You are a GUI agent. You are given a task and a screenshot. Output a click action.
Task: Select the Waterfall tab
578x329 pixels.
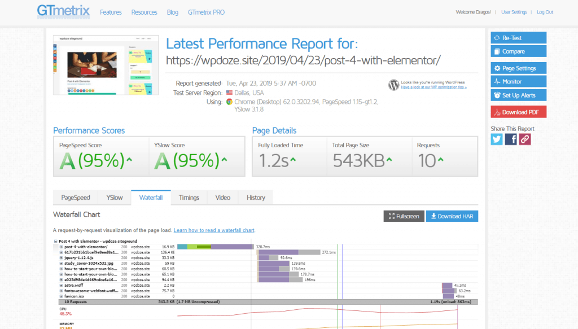pyautogui.click(x=151, y=198)
